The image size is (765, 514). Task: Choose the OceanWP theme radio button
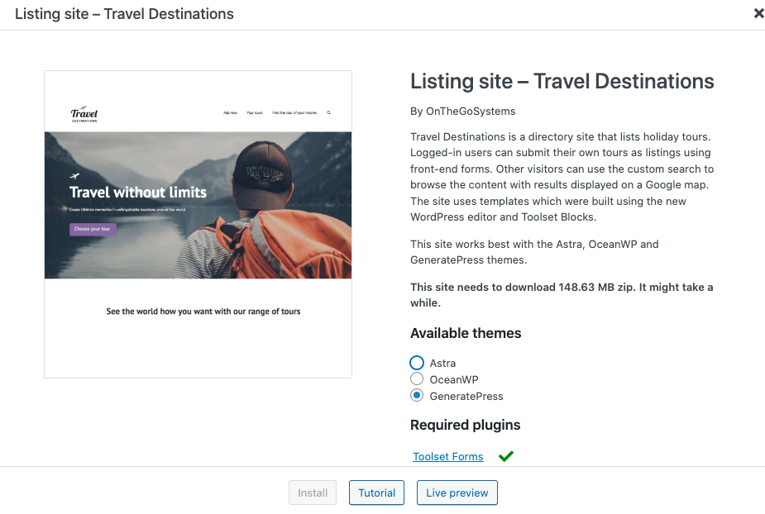pyautogui.click(x=417, y=379)
